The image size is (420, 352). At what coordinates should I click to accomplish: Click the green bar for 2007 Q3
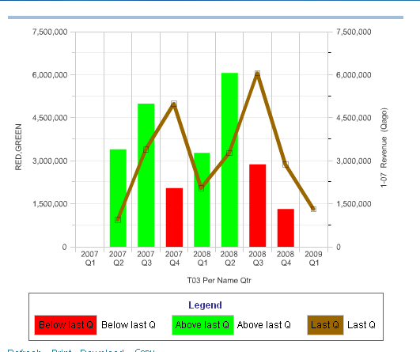coord(146,175)
